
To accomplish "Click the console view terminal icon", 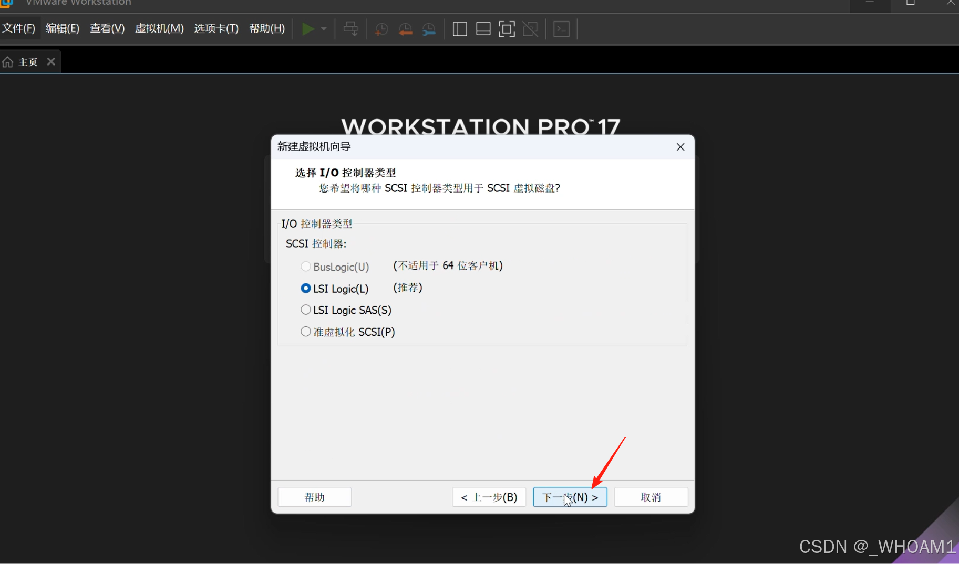I will click(562, 29).
